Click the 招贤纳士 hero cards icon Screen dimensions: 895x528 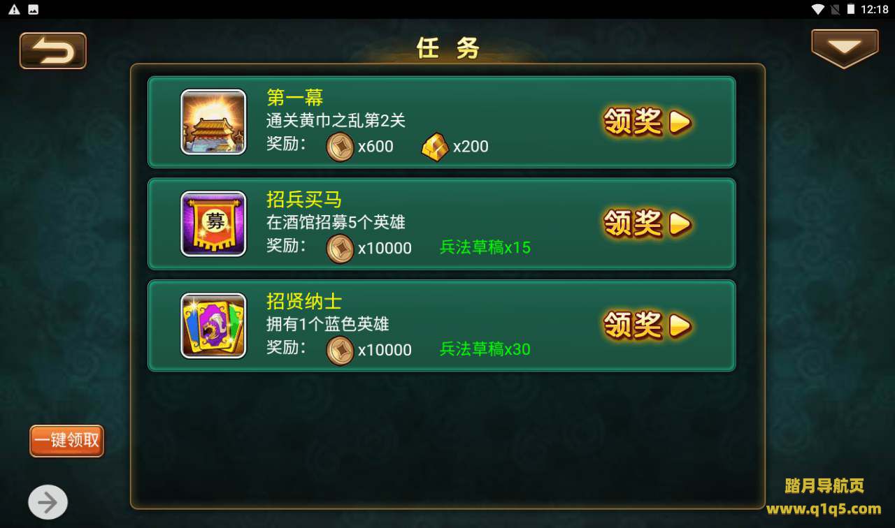point(213,325)
